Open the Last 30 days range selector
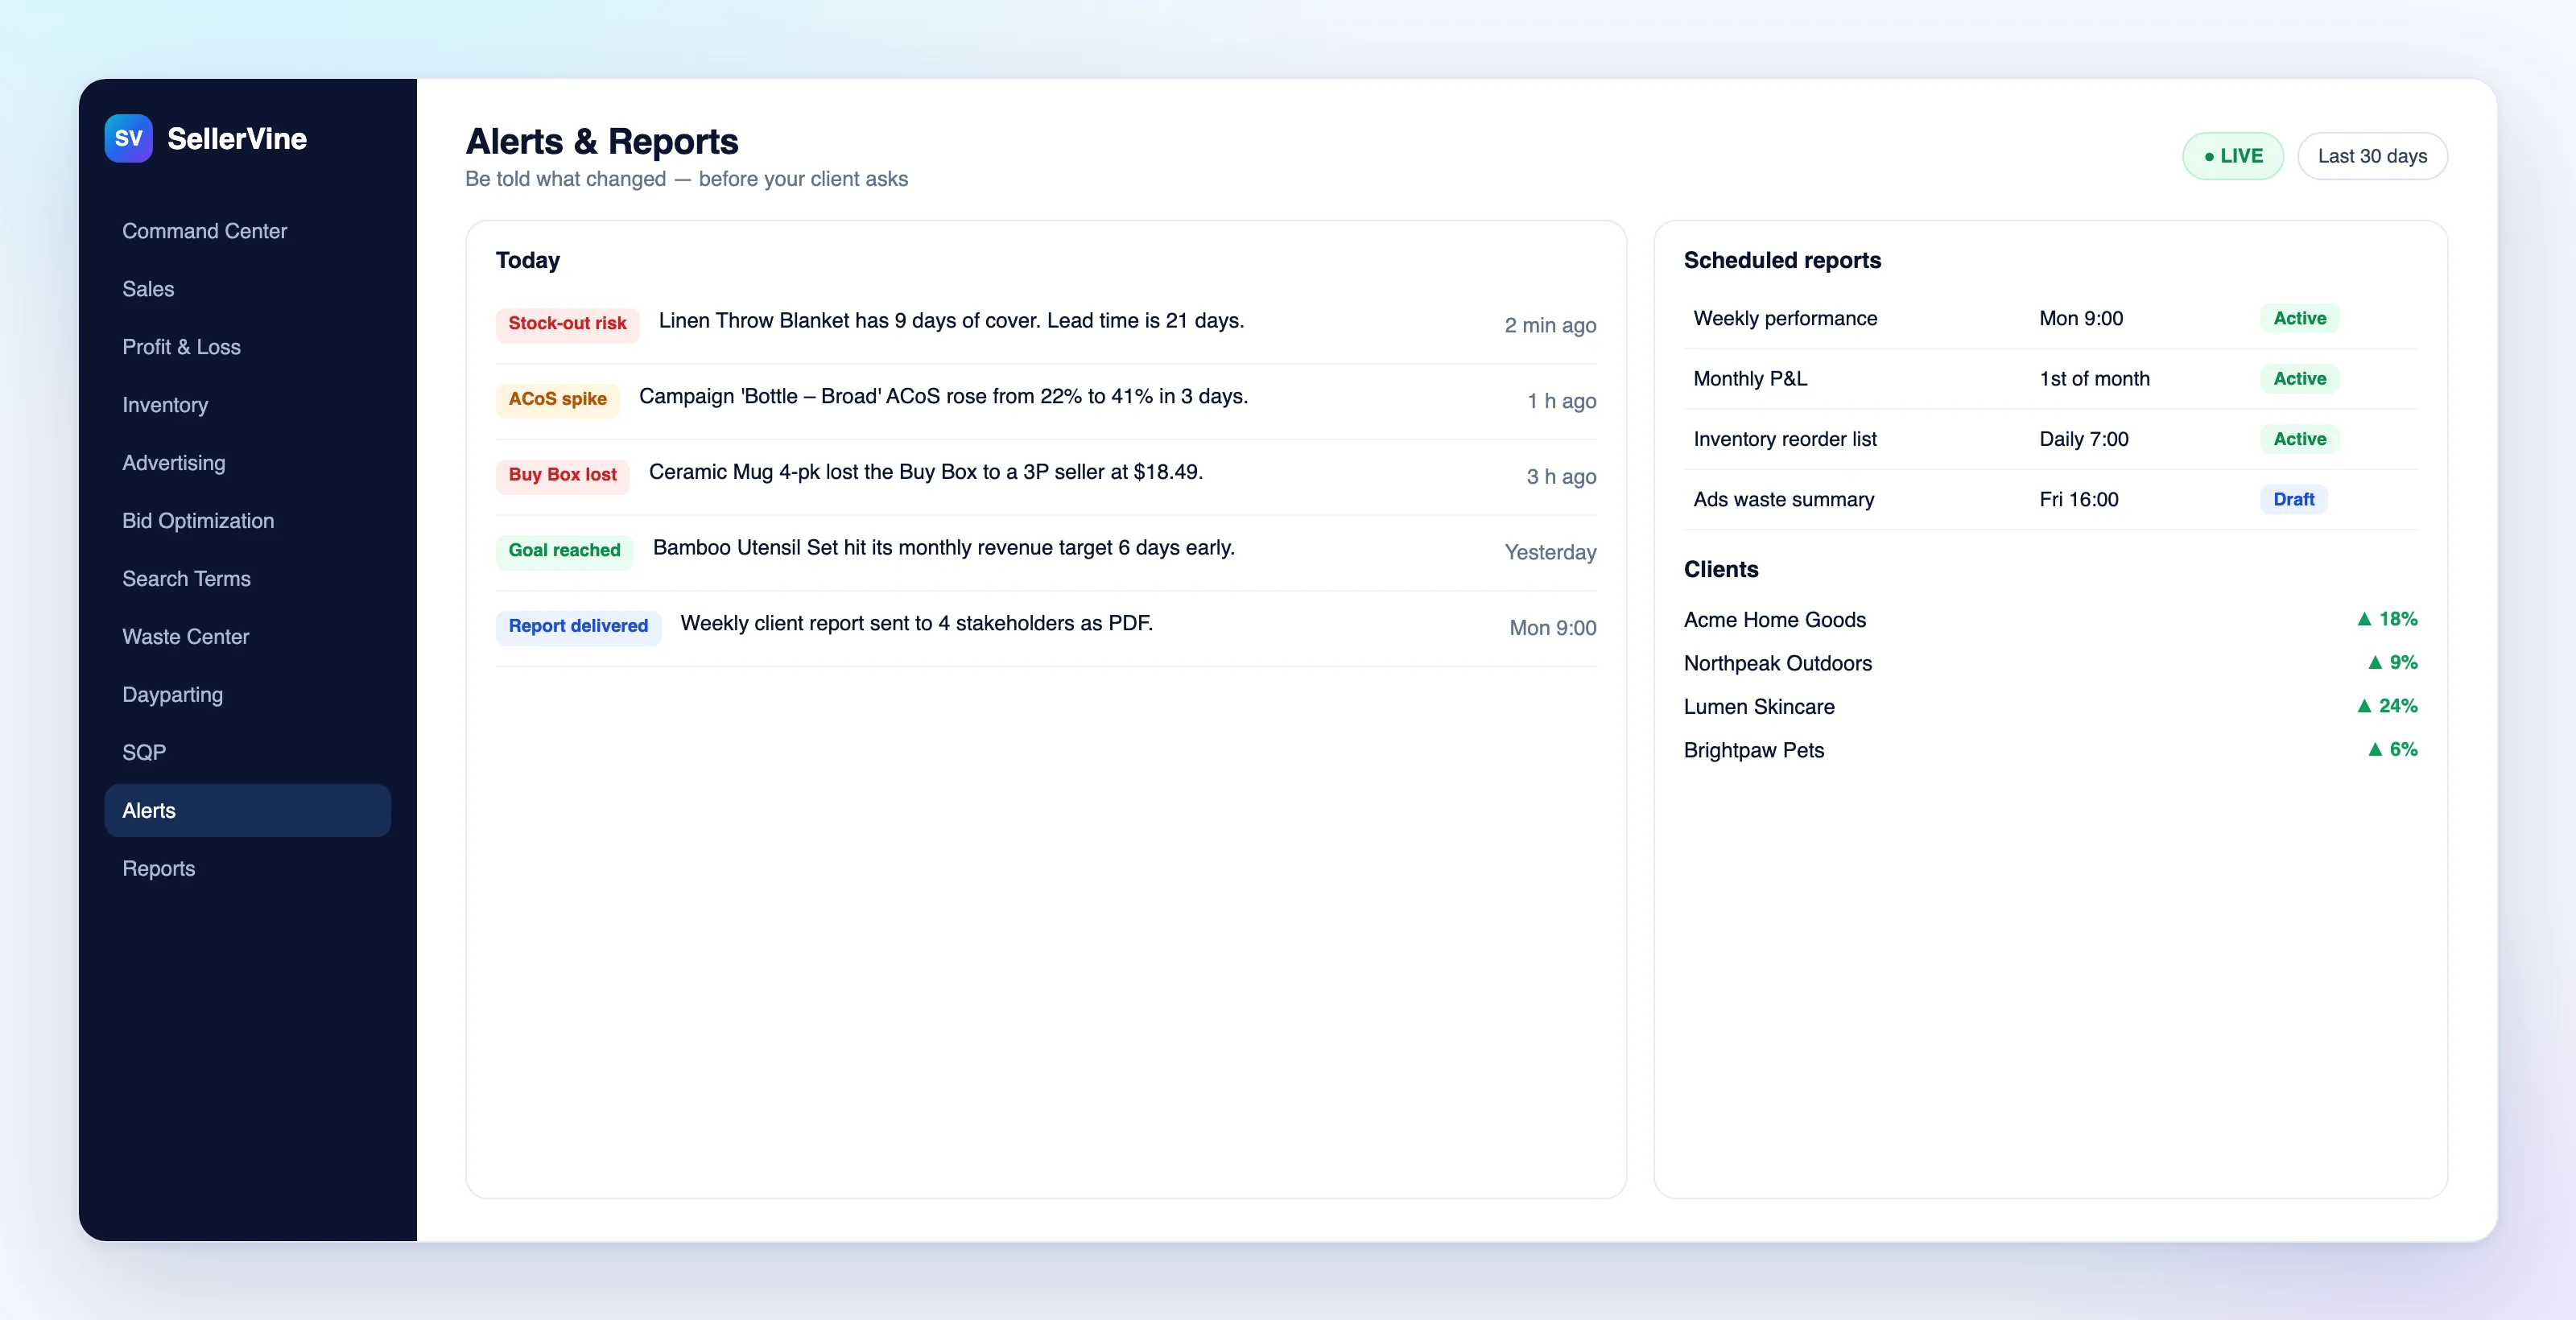Viewport: 2576px width, 1320px height. [x=2372, y=156]
